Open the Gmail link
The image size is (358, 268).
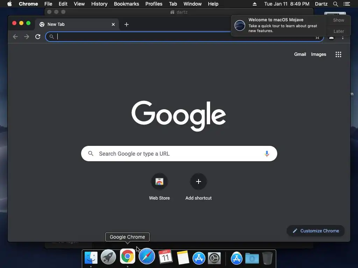[300, 54]
